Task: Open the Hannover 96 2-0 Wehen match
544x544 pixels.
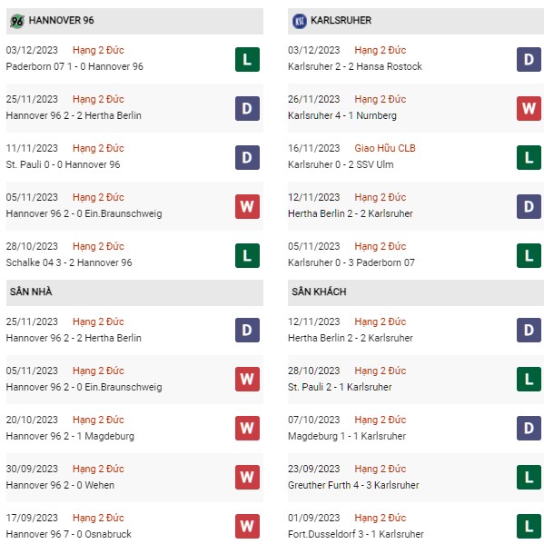Action: [x=60, y=485]
